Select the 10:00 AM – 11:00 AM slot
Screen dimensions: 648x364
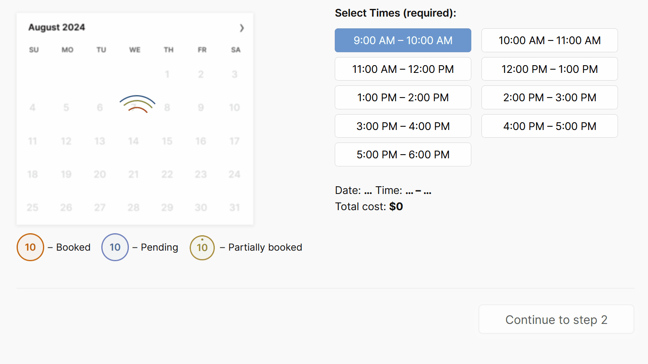(x=550, y=40)
